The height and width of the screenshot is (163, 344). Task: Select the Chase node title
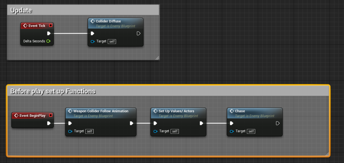(240, 111)
